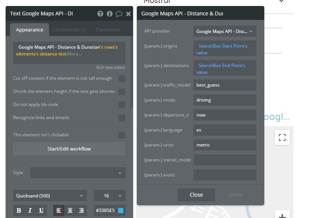Edit the destinations SearchBox End Point's value
The width and height of the screenshot is (310, 218).
pyautogui.click(x=225, y=68)
